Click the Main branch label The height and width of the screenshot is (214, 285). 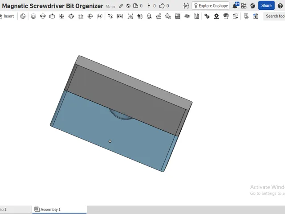click(110, 7)
